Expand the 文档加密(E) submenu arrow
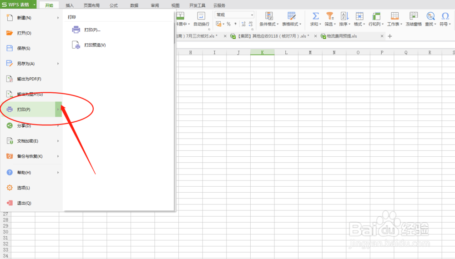 tap(58, 141)
